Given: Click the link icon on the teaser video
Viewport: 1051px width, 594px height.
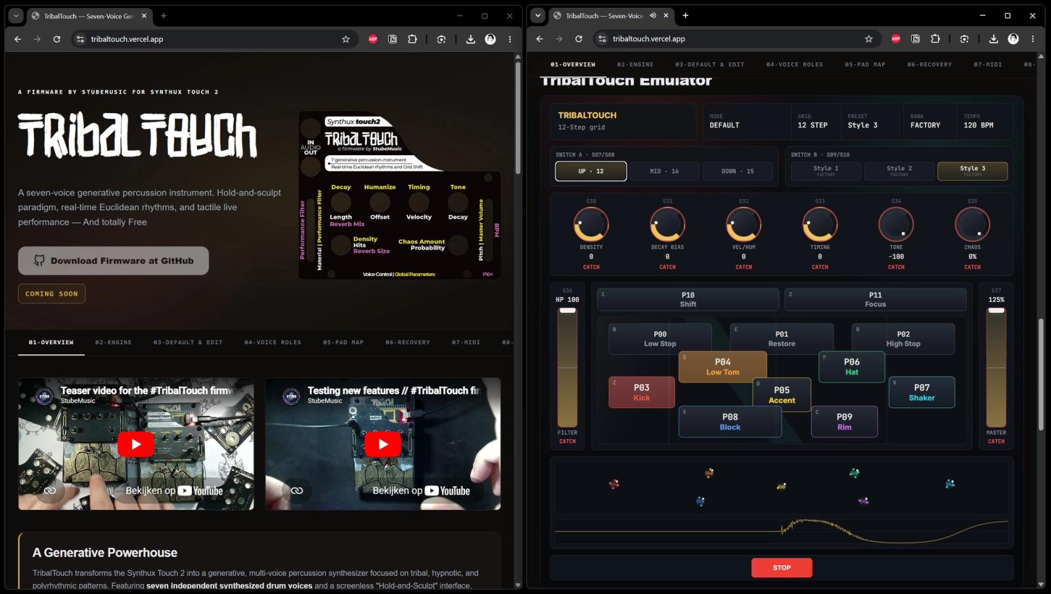Looking at the screenshot, I should 50,490.
